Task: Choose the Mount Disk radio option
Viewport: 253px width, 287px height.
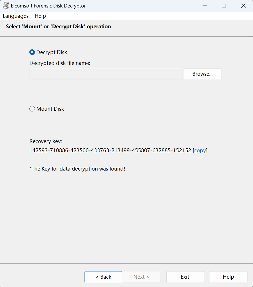Action: click(32, 109)
